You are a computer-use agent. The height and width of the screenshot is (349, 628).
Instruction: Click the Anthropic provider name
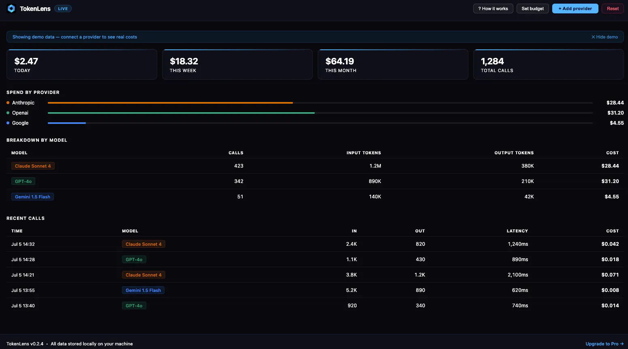[23, 103]
